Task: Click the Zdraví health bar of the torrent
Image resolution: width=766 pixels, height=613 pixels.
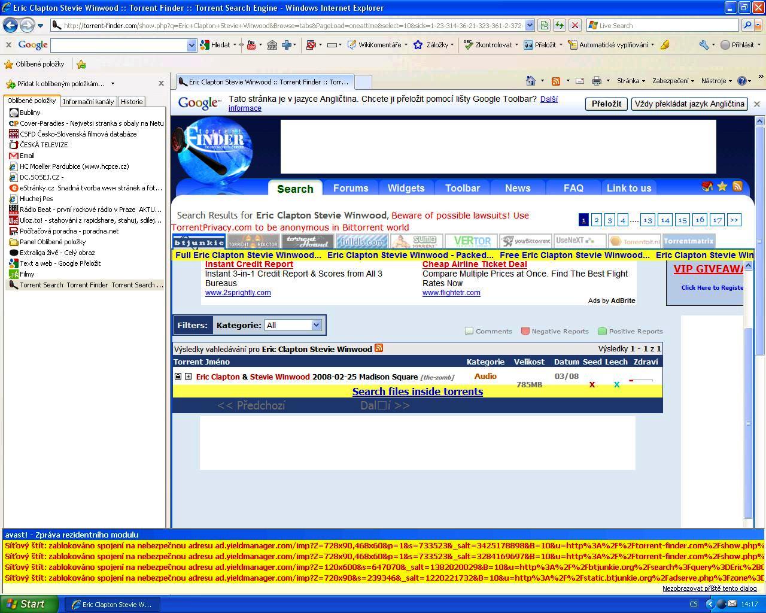Action: (x=642, y=381)
